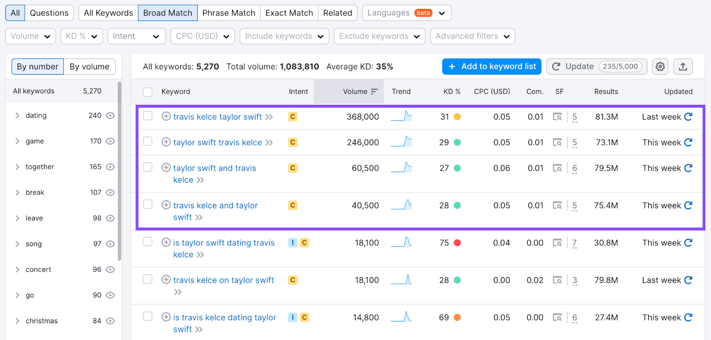Click plus icon beside 'is taylor swift dating travis kelce'
Screen dimensions: 711x340
point(166,242)
